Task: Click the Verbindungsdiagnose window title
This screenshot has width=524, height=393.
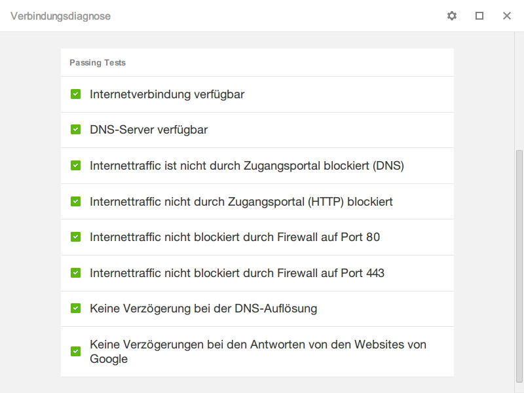Action: click(60, 16)
